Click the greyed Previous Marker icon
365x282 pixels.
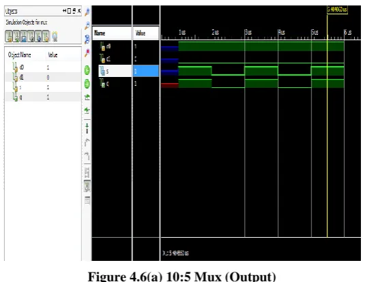click(x=87, y=142)
